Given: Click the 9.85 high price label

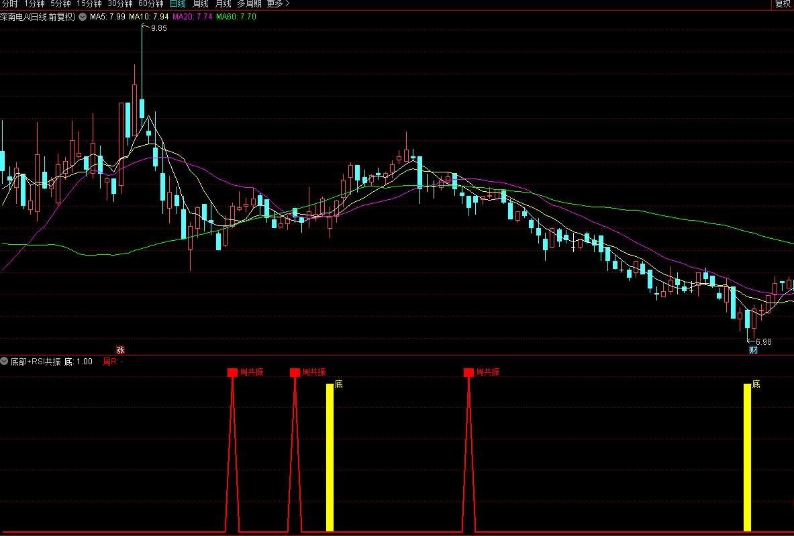Looking at the screenshot, I should (x=158, y=28).
